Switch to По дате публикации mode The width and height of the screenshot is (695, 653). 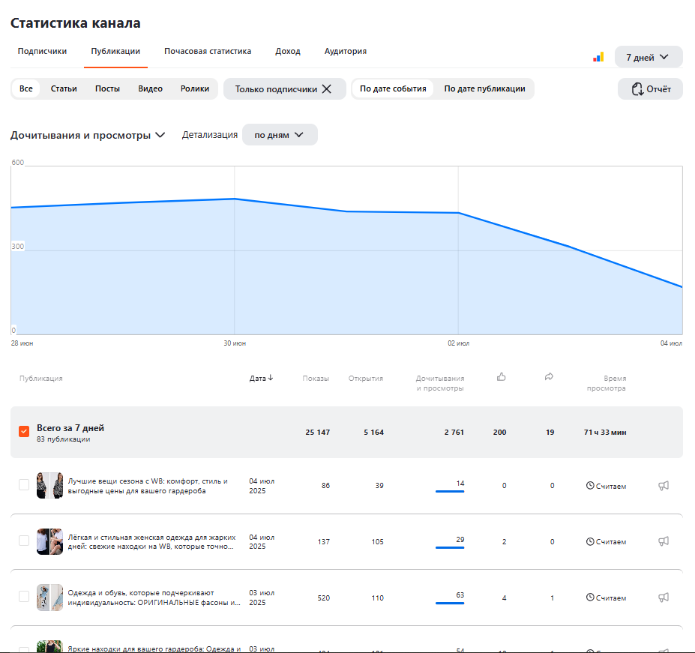coord(484,88)
